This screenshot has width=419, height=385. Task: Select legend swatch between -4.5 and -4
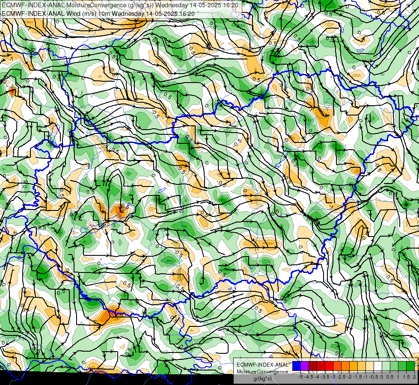pyautogui.click(x=313, y=366)
